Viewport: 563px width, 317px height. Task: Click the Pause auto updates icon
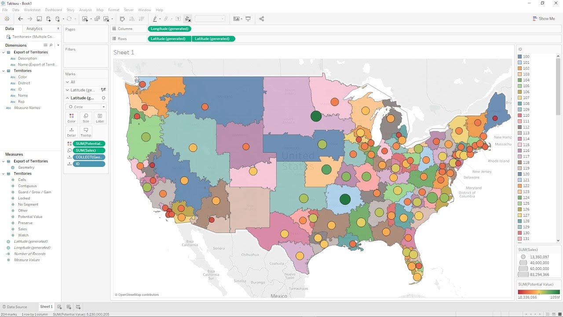(58, 19)
